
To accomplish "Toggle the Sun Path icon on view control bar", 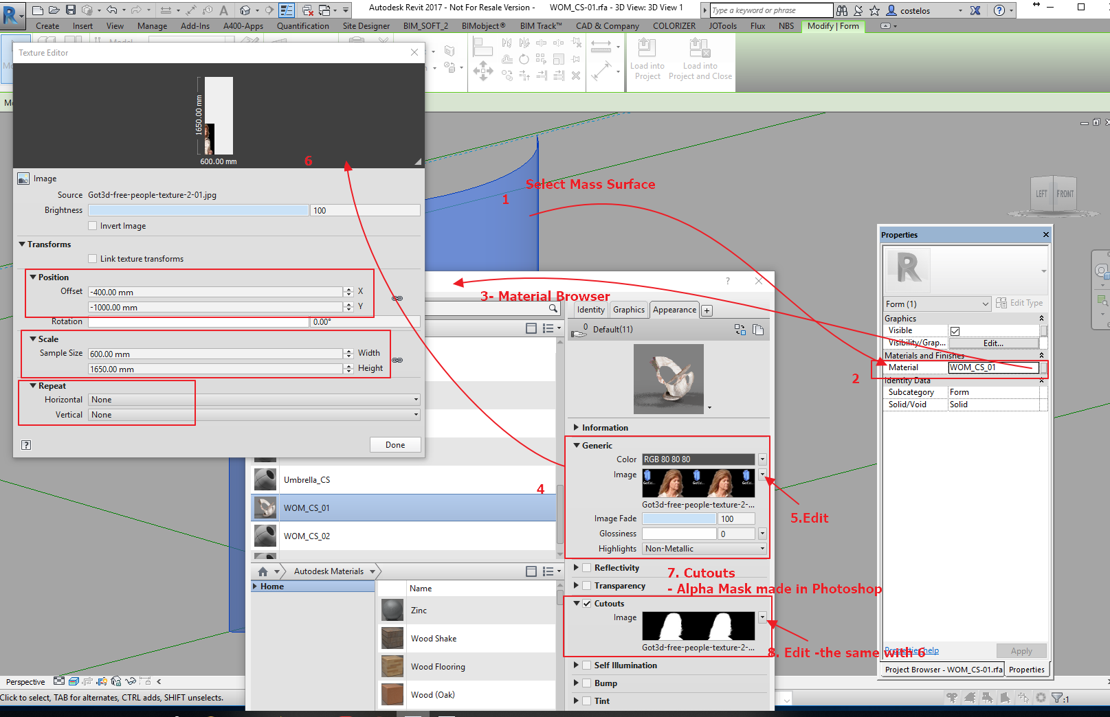I will (87, 681).
